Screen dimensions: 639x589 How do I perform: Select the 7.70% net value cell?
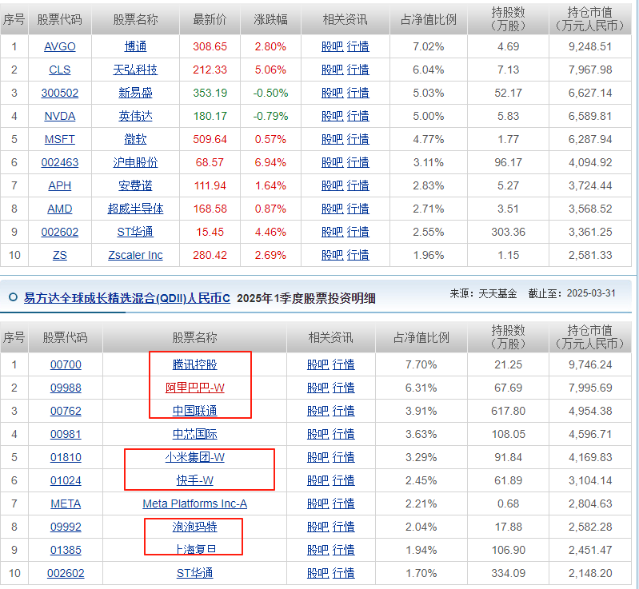(x=421, y=364)
